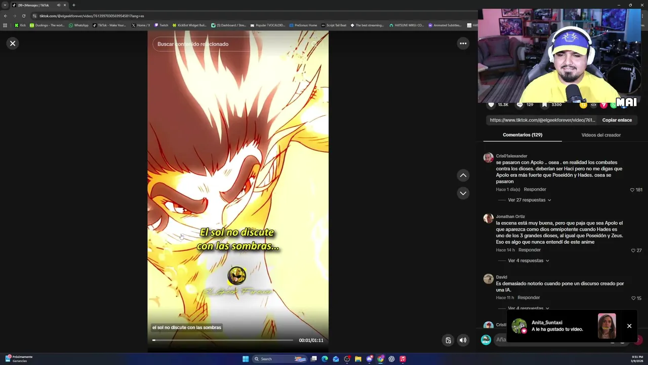Open the PreSonus: Home bookmark

coord(303,25)
